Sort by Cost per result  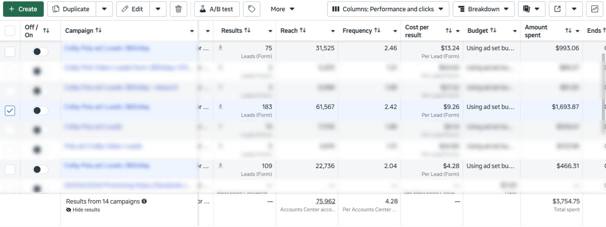[x=448, y=31]
